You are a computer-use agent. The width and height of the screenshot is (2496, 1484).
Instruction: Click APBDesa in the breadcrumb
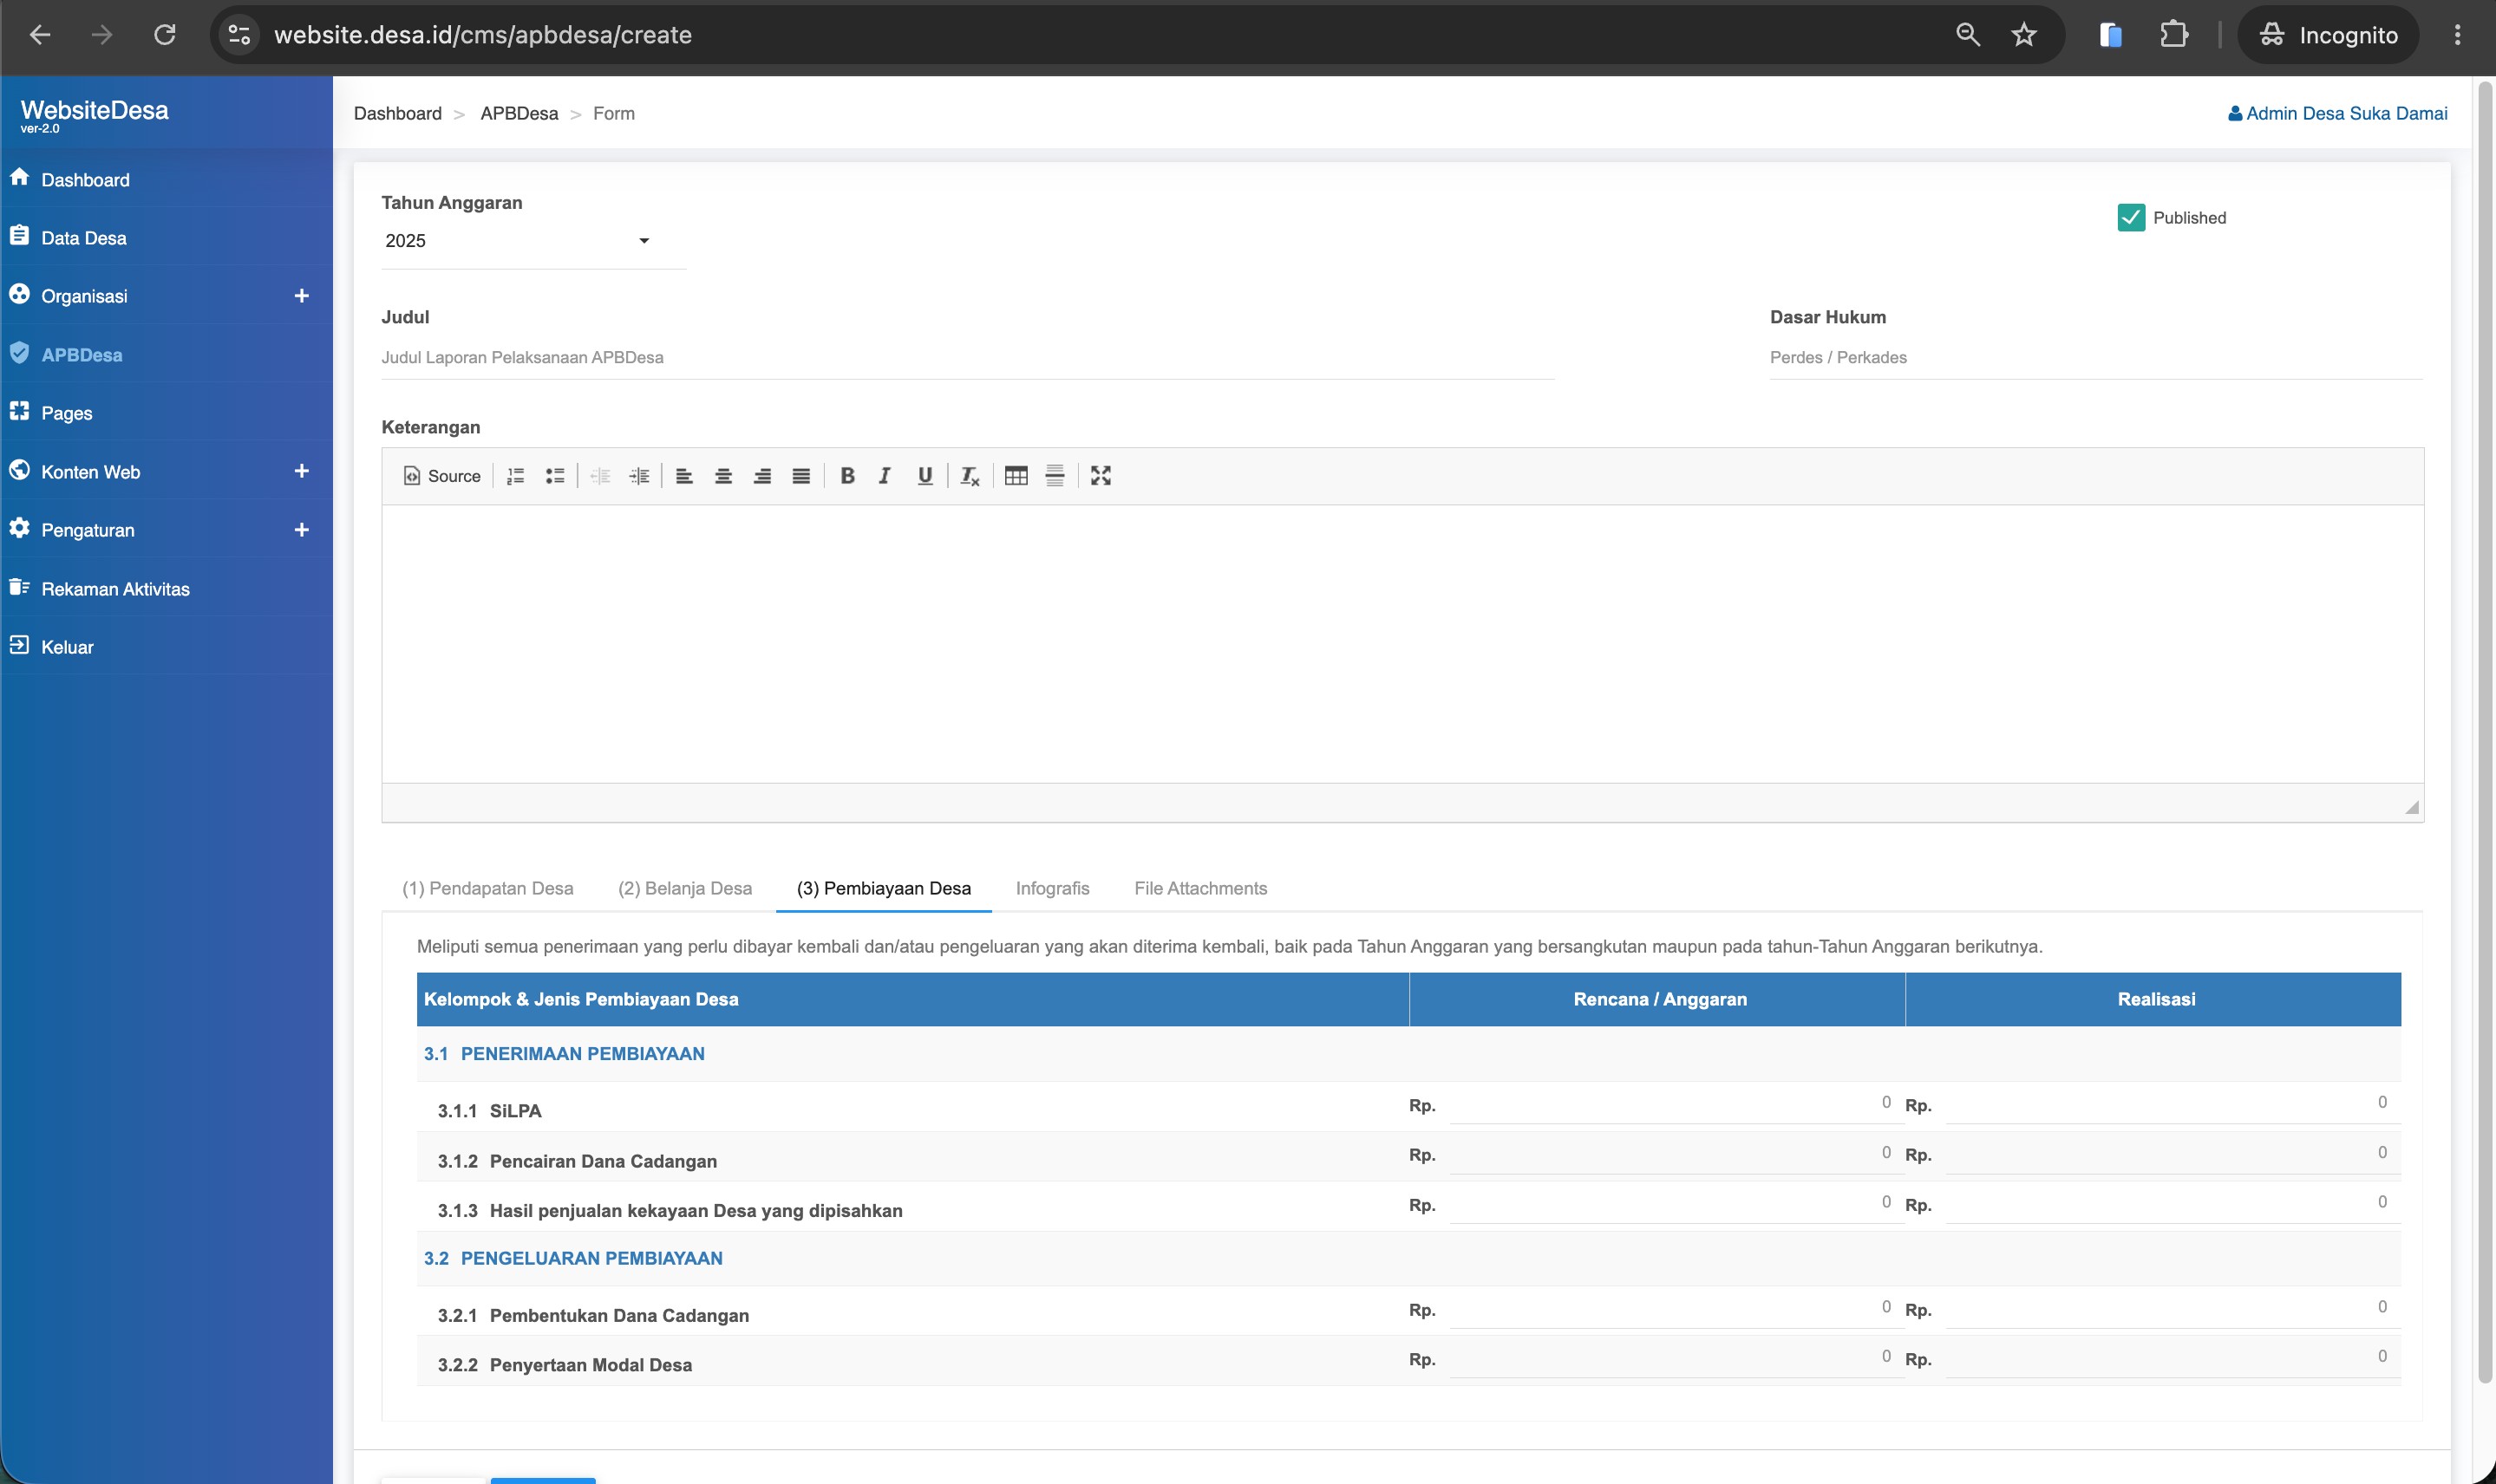(519, 114)
